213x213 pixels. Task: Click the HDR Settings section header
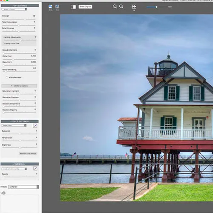point(20,6)
